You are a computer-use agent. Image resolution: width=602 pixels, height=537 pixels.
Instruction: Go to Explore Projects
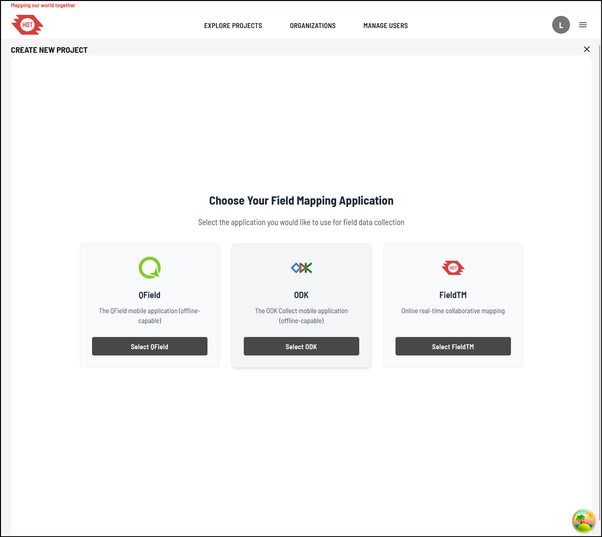coord(233,26)
